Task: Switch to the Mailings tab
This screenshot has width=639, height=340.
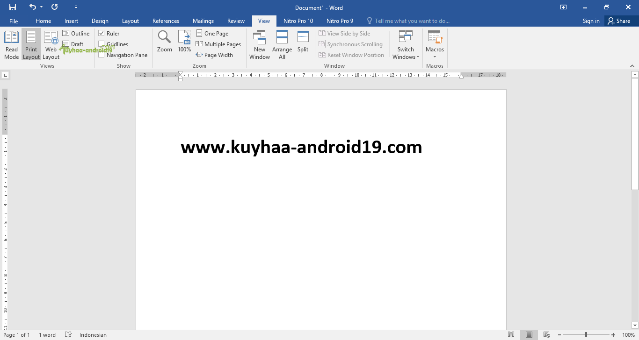Action: 203,21
